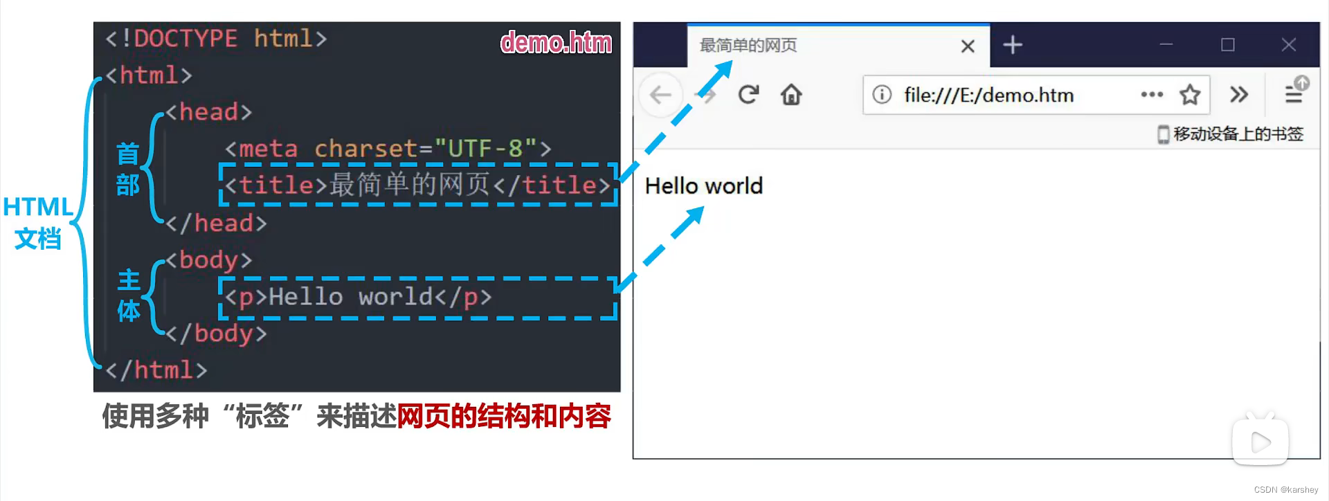Click the Hello world paragraph text
Viewport: 1329px width, 501px height.
pyautogui.click(x=704, y=185)
